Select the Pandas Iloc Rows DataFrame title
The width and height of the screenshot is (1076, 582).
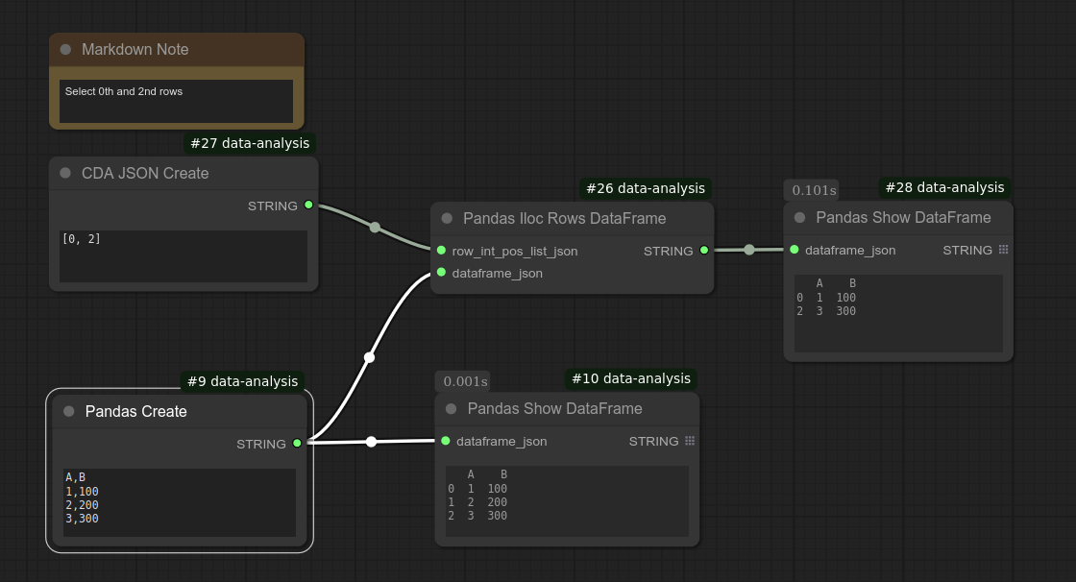(x=564, y=218)
